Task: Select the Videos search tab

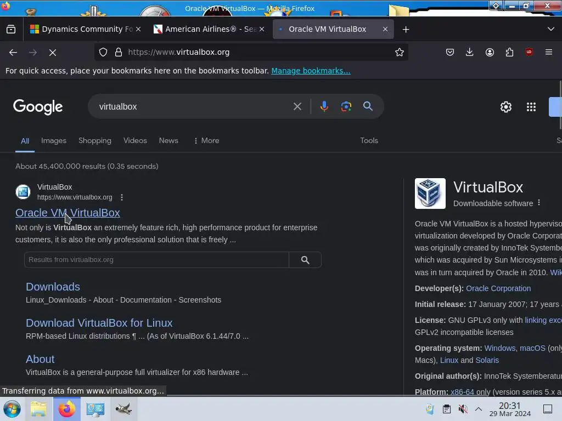Action: tap(135, 141)
